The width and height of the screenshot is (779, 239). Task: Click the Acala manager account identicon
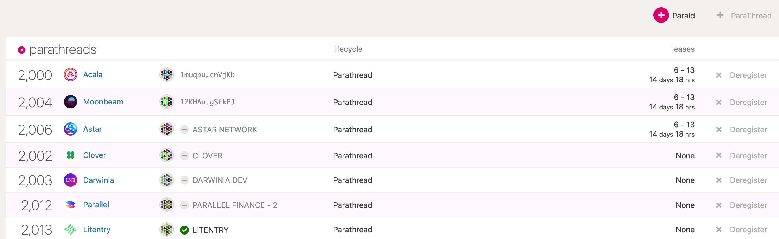click(167, 75)
